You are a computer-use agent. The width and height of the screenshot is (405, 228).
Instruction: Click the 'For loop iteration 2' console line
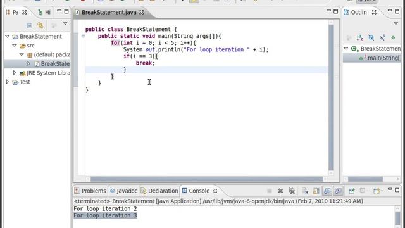tap(105, 208)
